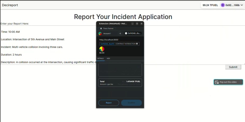The image size is (245, 122).
Task: Click the info icon next to CONTRACT INTERACTION
Action: (x=137, y=44)
